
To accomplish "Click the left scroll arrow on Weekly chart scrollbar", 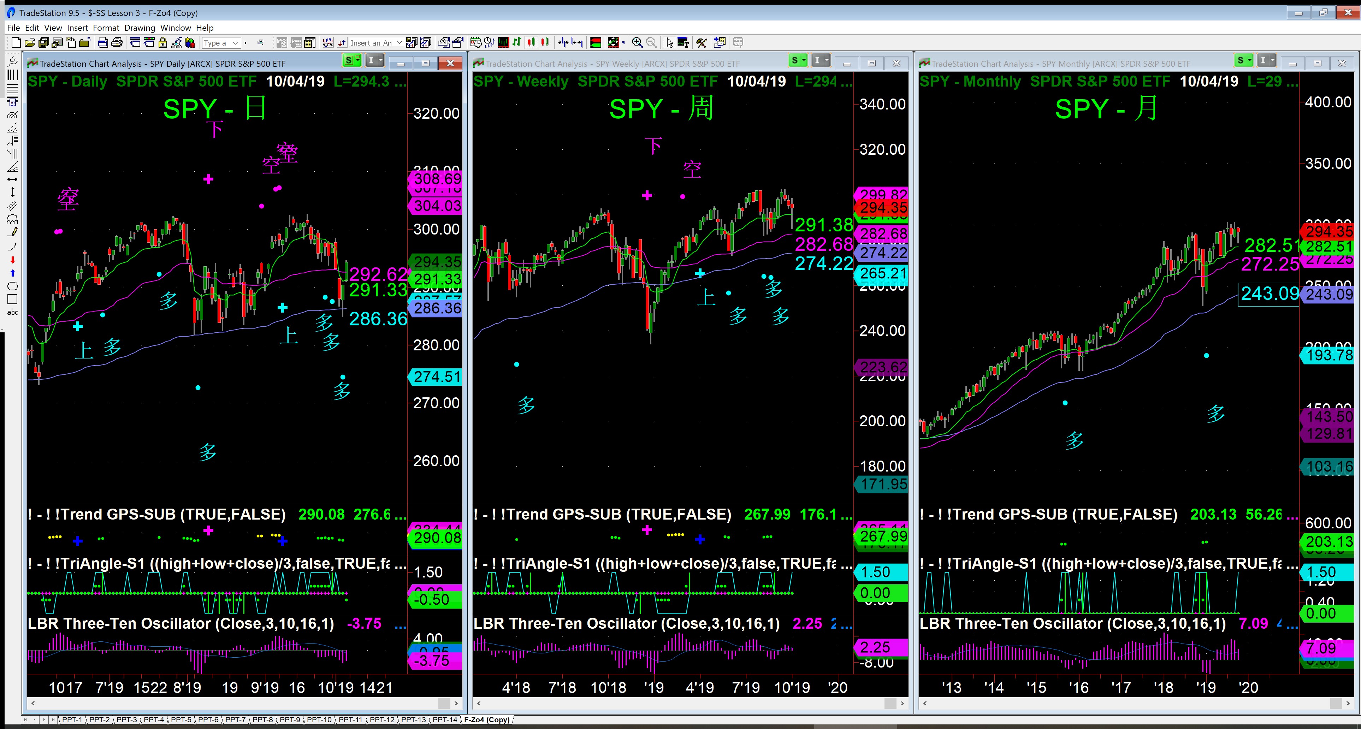I will coord(479,703).
